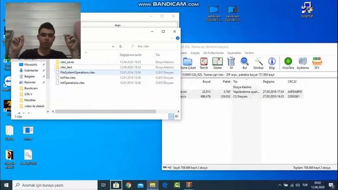Open clock showing 20:02 in tray
This screenshot has height=190, width=338.
pos(317,185)
